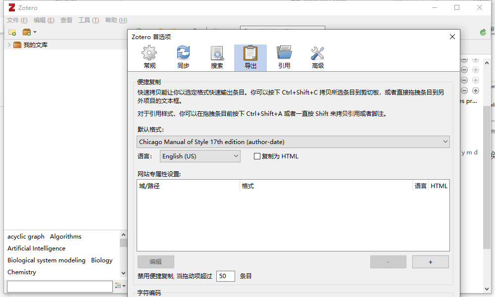Enable the 复制为 HTML checkbox
This screenshot has width=495, height=297.
pyautogui.click(x=257, y=156)
